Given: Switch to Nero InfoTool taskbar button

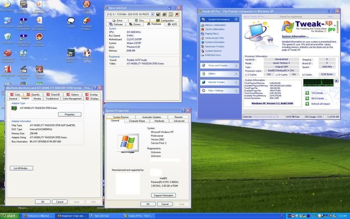Looking at the screenshot, I should [x=105, y=216].
